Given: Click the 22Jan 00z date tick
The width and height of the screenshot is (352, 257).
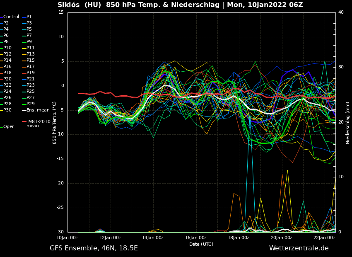Looking at the screenshot, I should 324,238.
